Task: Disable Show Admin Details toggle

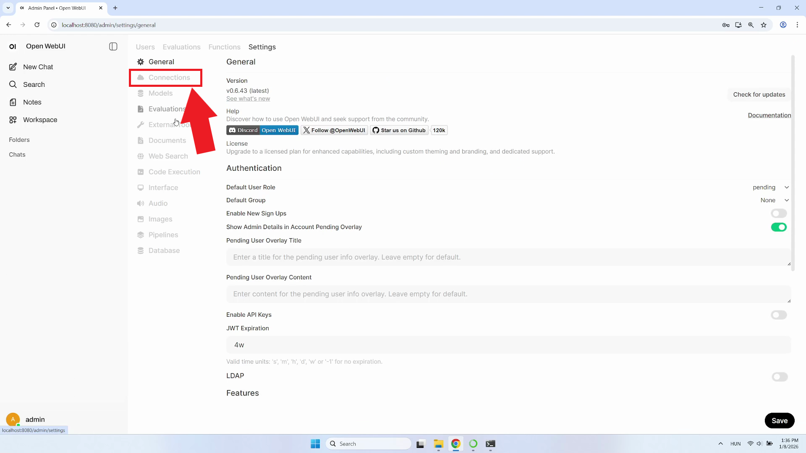Action: coord(778,227)
